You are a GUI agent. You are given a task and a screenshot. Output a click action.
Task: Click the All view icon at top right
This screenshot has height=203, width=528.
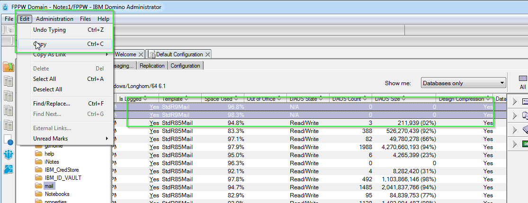tap(523, 82)
